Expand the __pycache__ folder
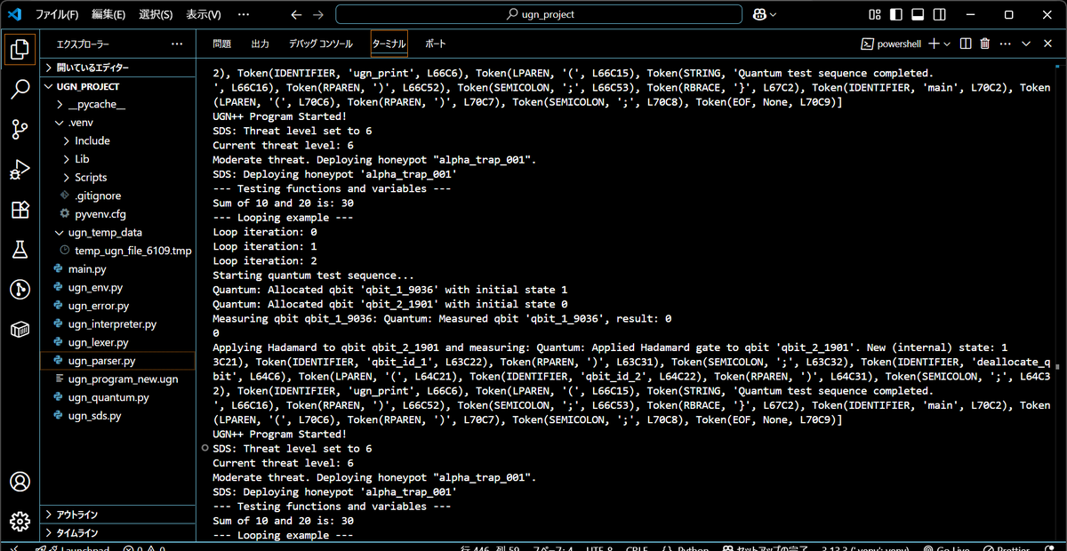The height and width of the screenshot is (551, 1067). [118, 105]
